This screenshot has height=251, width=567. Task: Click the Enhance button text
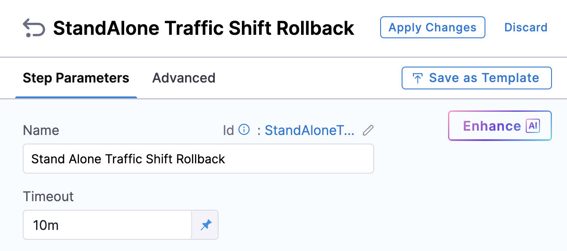[x=492, y=126]
